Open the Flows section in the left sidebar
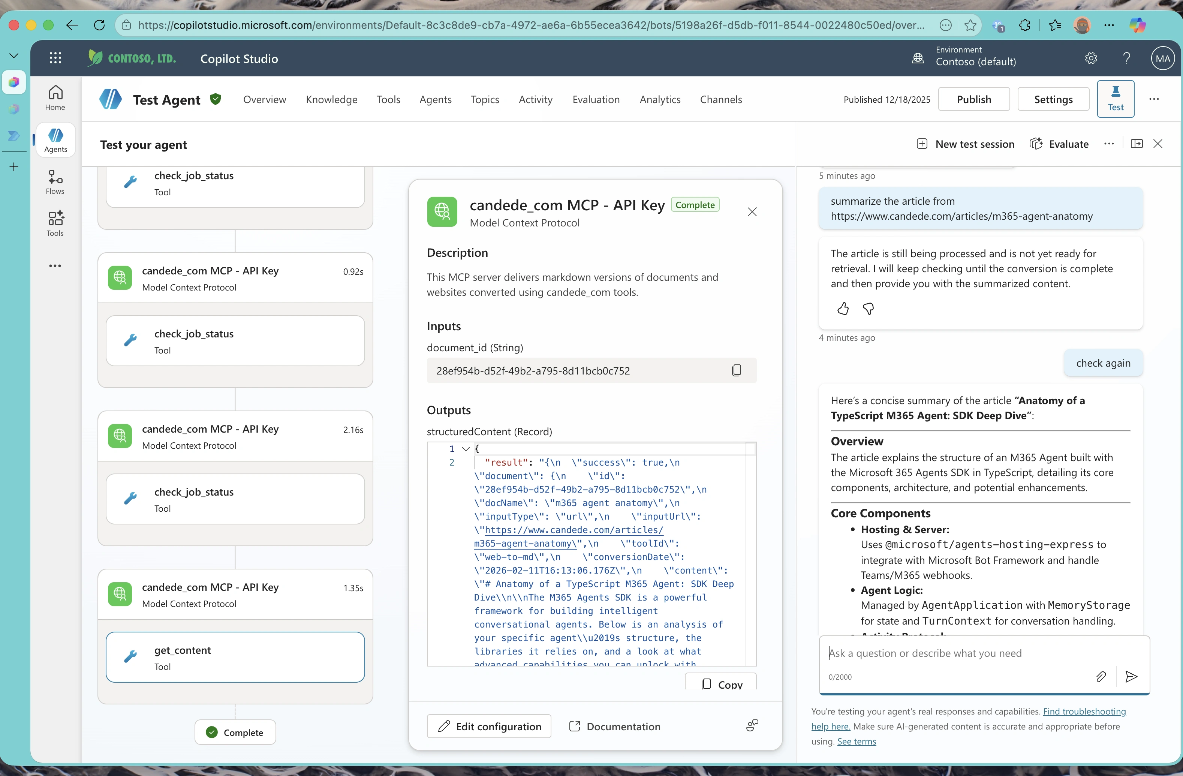This screenshot has width=1183, height=776. (x=55, y=181)
